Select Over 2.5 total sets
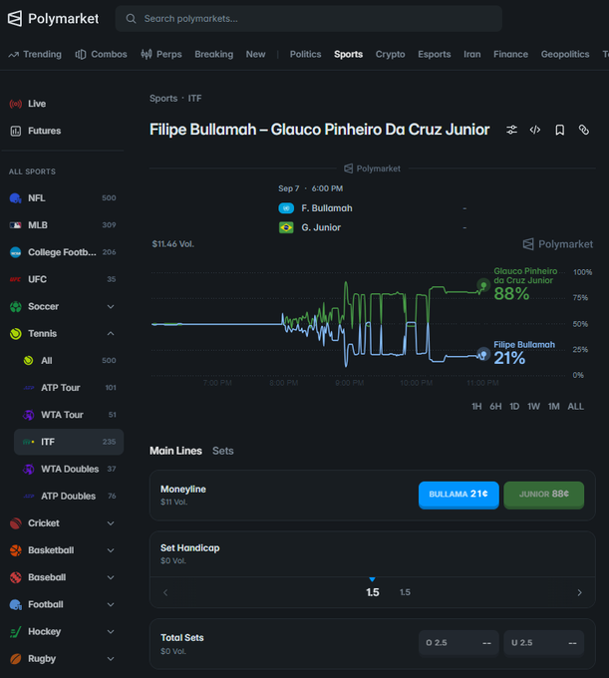Image resolution: width=609 pixels, height=678 pixels. 458,643
